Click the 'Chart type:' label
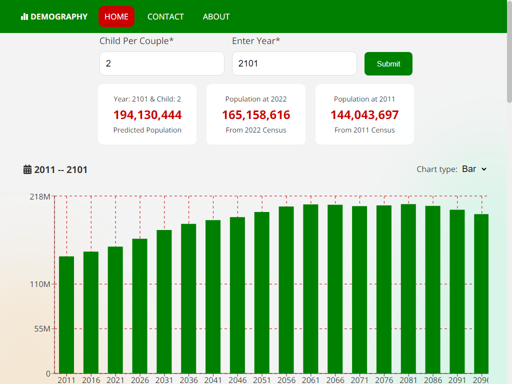512x384 pixels. click(437, 169)
